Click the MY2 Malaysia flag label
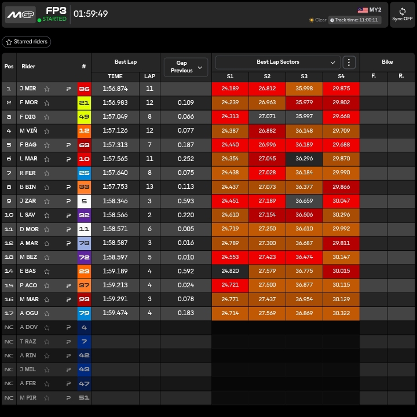Viewport: 417px width, 417px height. (x=370, y=10)
